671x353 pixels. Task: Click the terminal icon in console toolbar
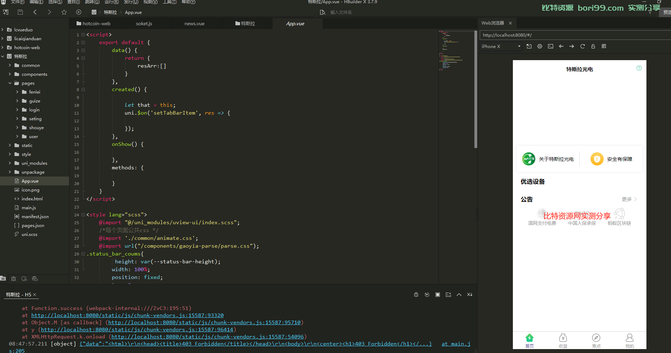pyautogui.click(x=448, y=295)
